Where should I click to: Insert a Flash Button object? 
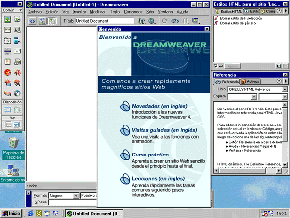click(8, 83)
